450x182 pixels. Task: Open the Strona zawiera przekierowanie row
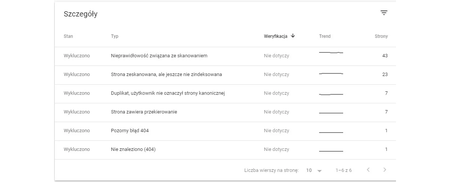225,112
